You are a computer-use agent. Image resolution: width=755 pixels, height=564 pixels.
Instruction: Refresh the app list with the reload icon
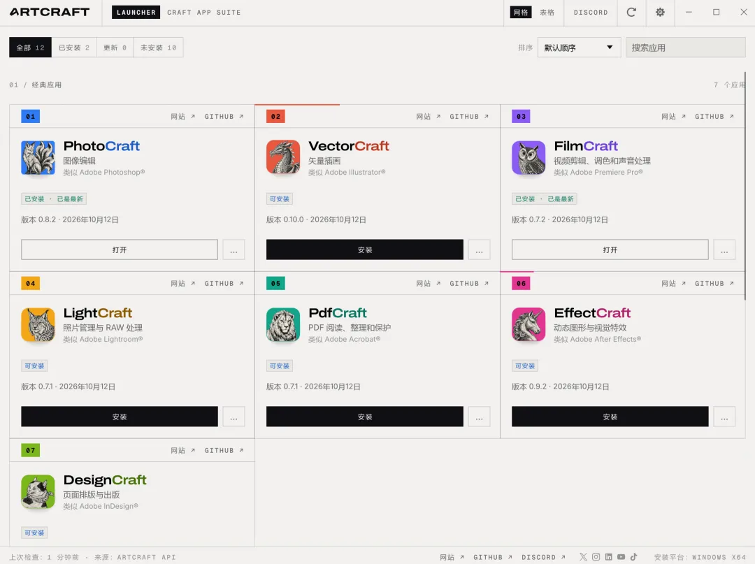pyautogui.click(x=631, y=12)
